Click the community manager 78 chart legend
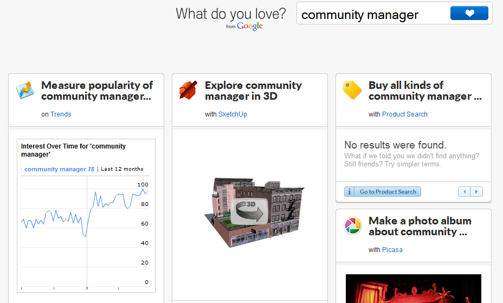Image resolution: width=503 pixels, height=303 pixels. (x=59, y=169)
